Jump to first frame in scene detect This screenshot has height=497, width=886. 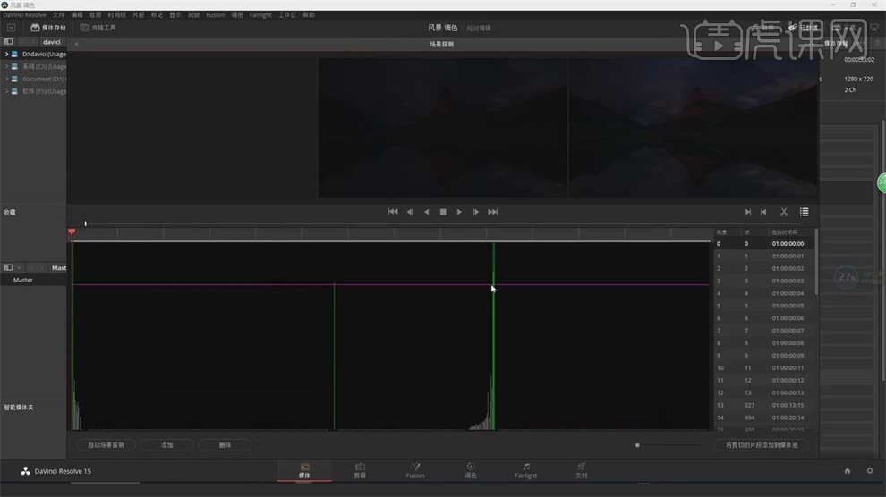click(x=393, y=212)
